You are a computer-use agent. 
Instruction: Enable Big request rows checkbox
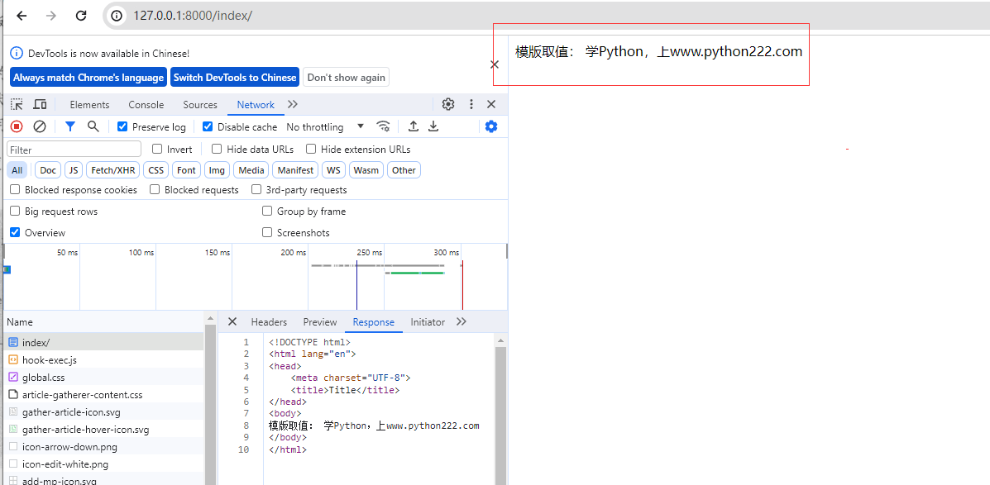pos(15,212)
